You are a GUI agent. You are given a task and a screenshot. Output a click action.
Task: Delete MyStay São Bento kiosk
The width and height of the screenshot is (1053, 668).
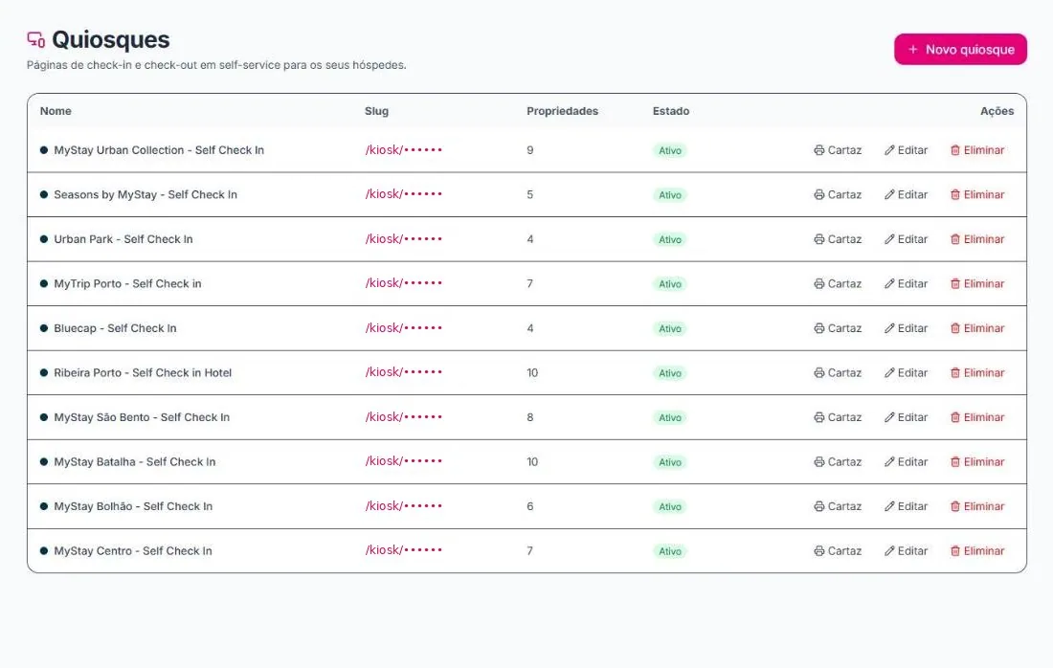point(977,417)
